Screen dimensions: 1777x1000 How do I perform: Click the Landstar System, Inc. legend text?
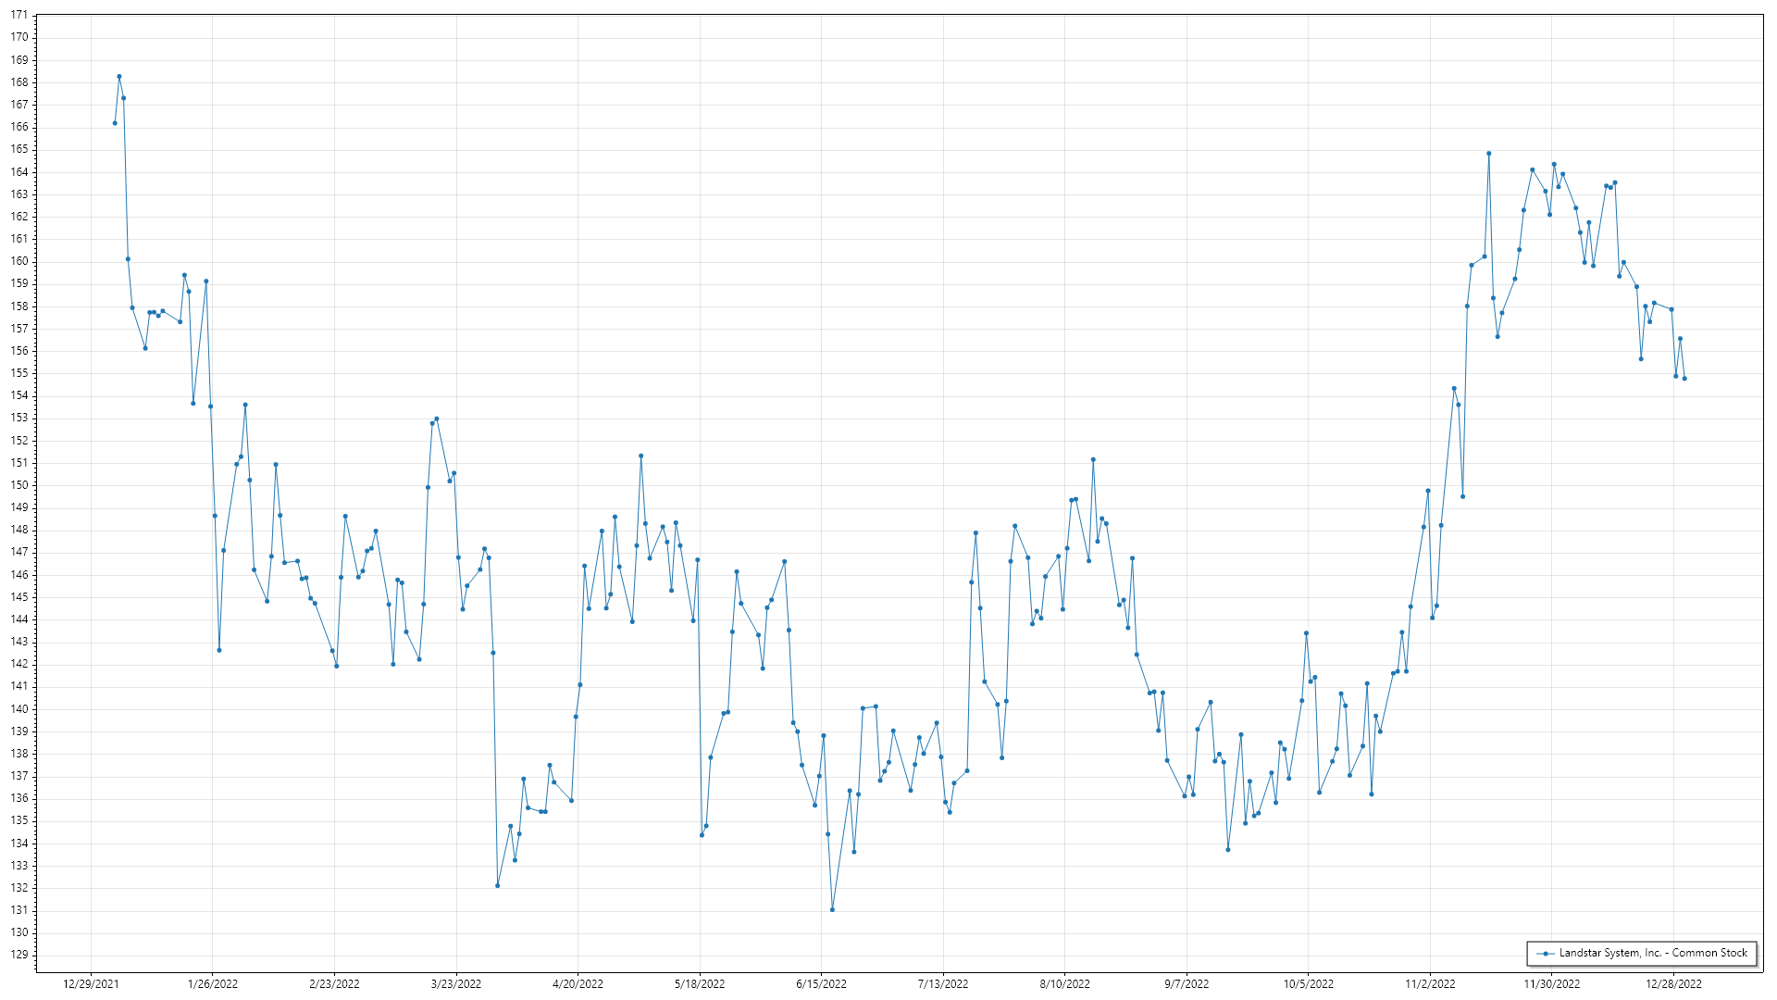click(1653, 953)
